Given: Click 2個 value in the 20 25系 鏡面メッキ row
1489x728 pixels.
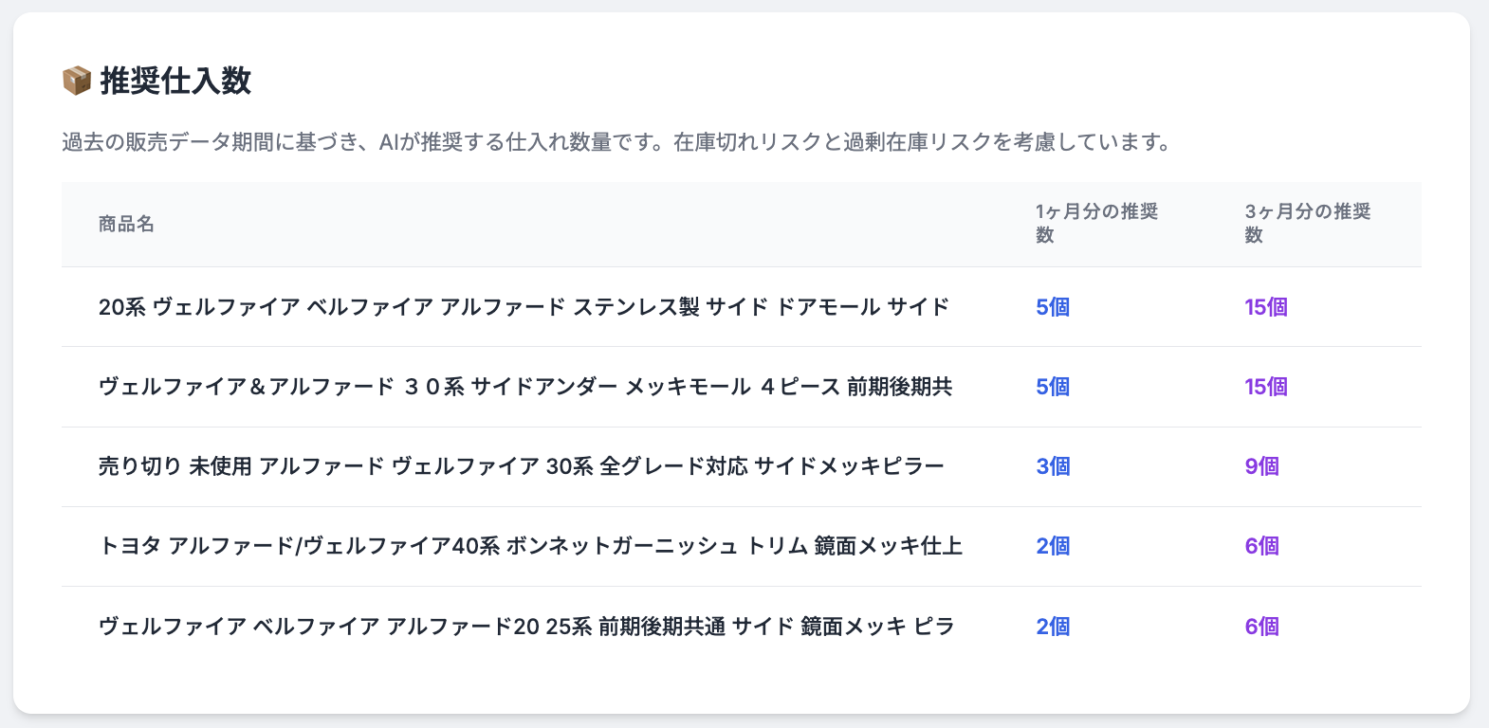Looking at the screenshot, I should click(x=1053, y=627).
